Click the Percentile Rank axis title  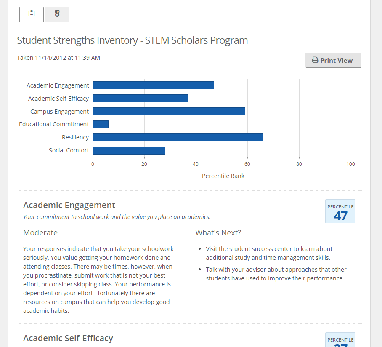(x=223, y=176)
